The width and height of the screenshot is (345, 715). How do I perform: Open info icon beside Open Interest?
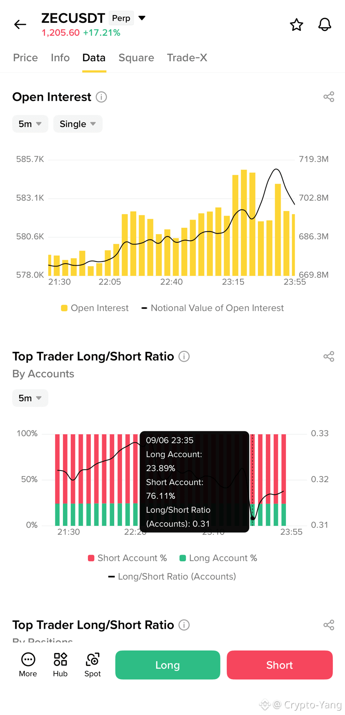pos(101,97)
